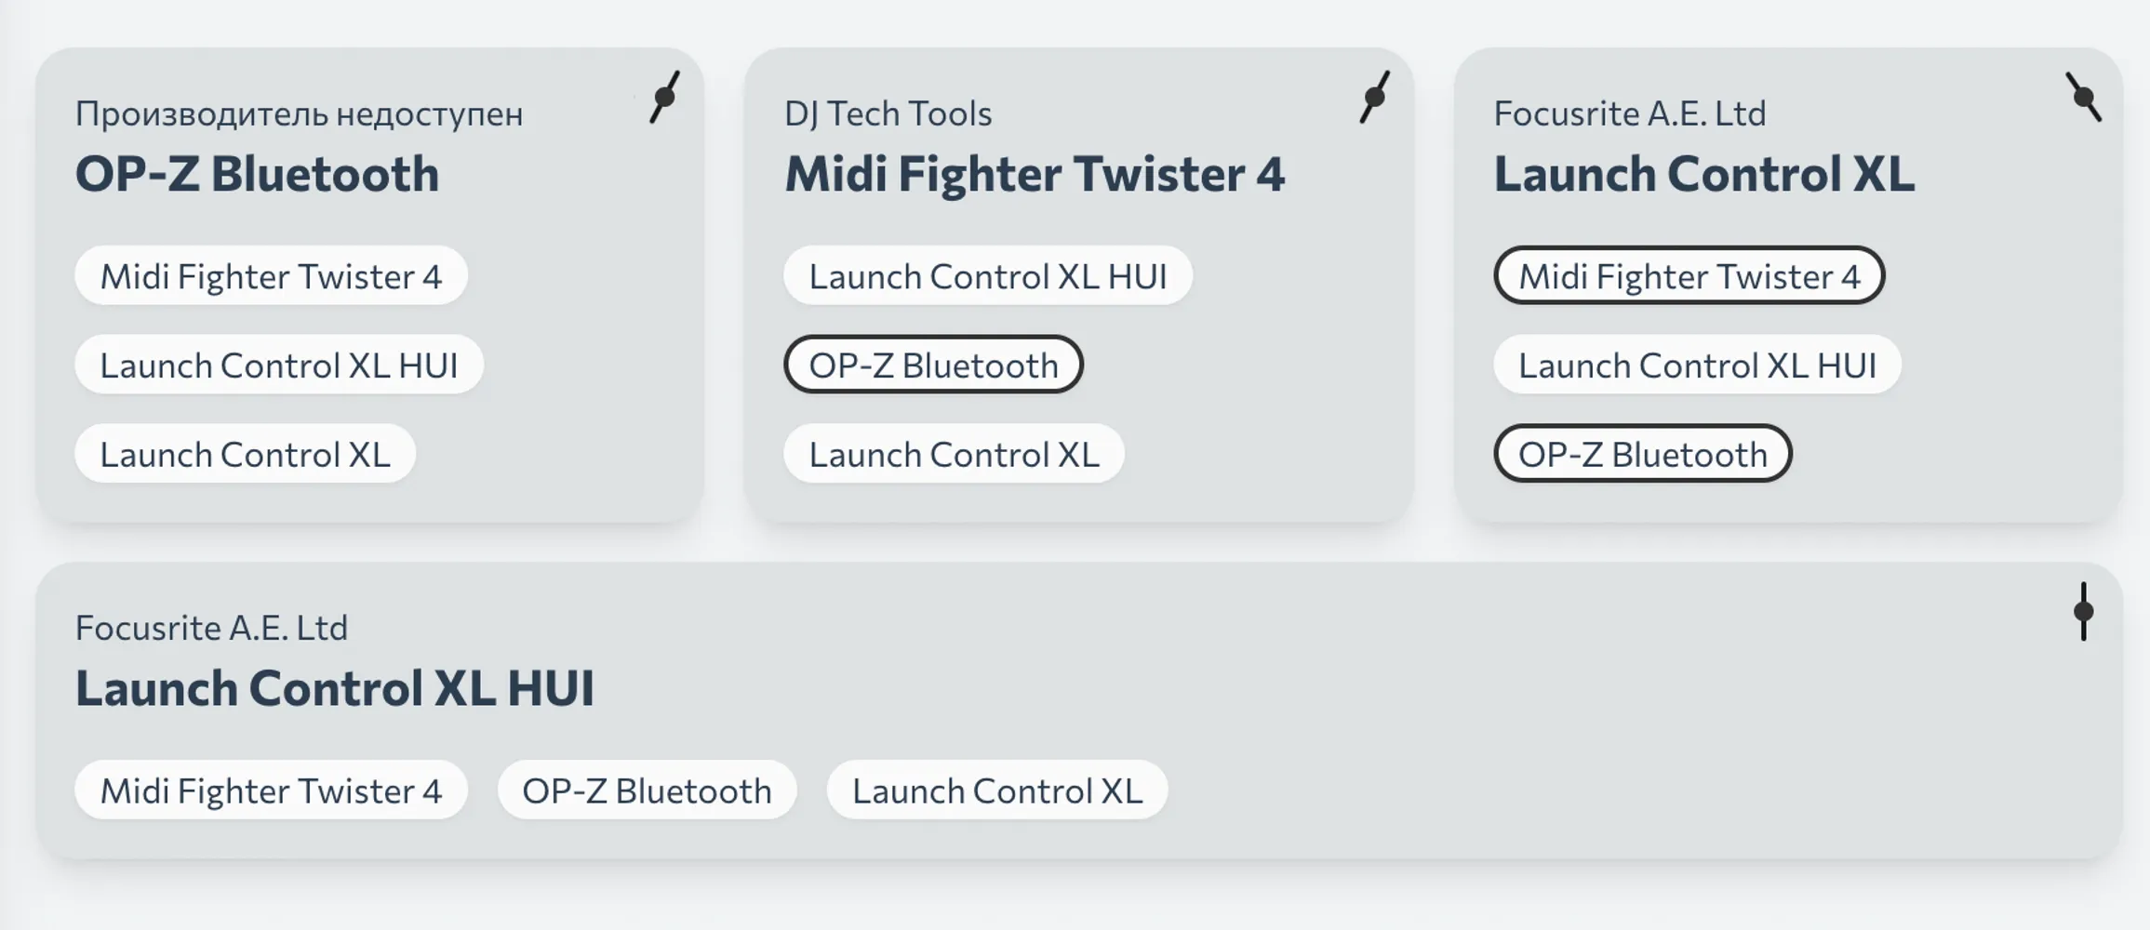Toggle the Midi Fighter Twister 4 chip on Launch Control XL card
2150x930 pixels.
[1689, 275]
